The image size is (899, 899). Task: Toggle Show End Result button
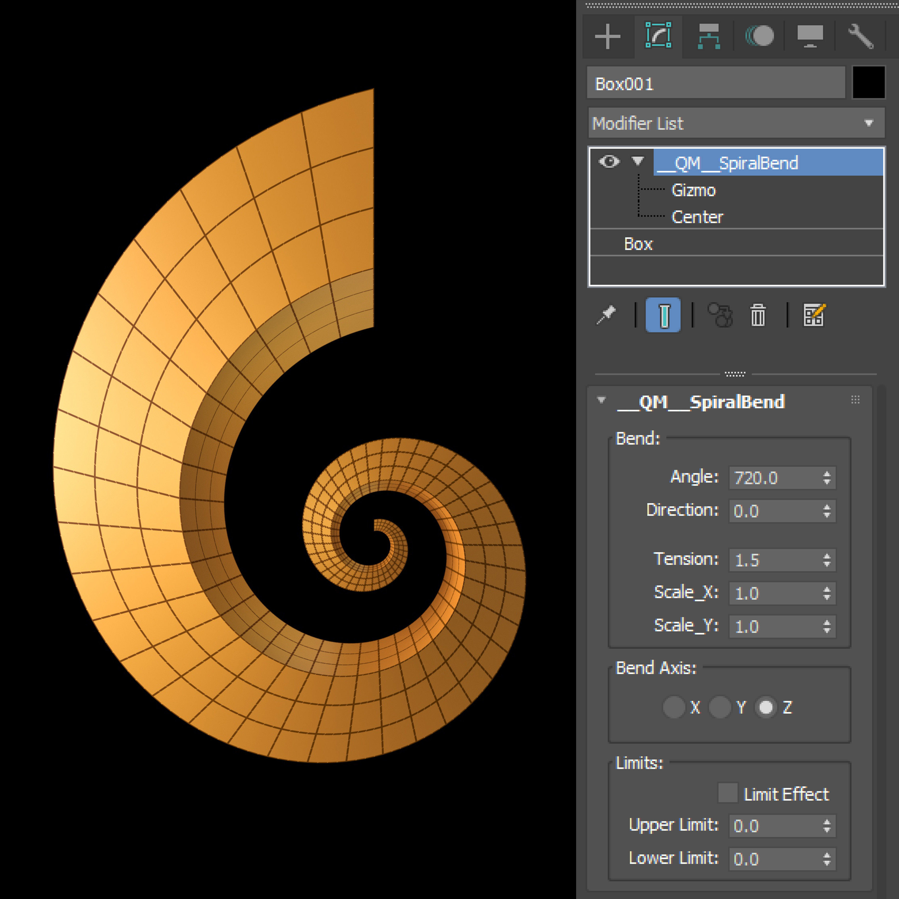point(663,315)
